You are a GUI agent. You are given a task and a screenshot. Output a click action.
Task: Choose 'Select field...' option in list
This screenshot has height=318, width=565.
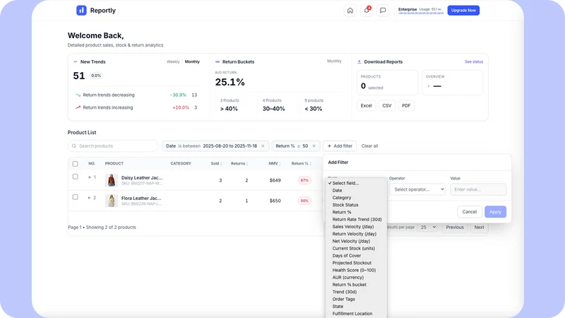[x=356, y=183]
